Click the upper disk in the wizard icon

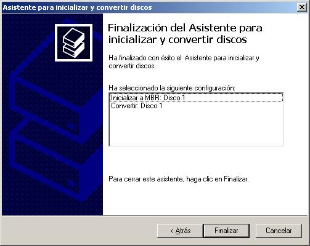73,37
